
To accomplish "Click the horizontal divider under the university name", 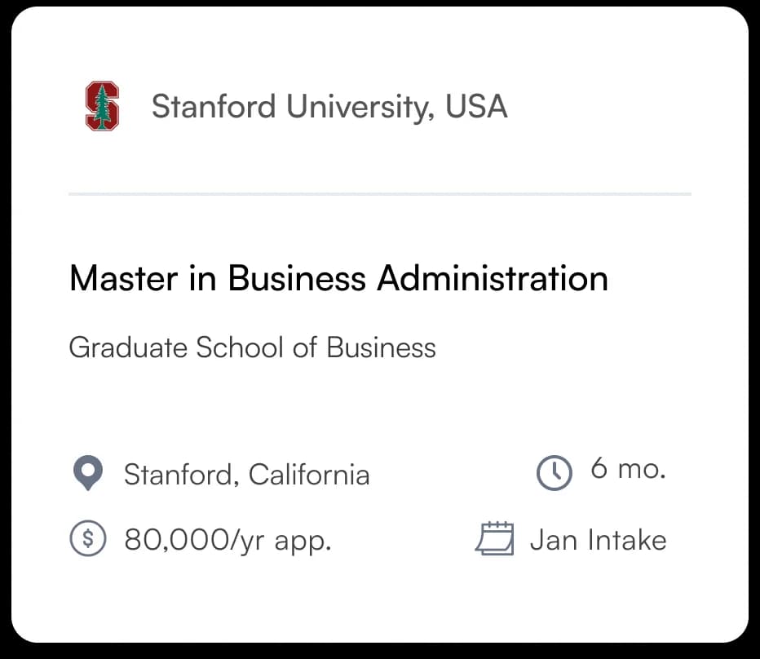I will pyautogui.click(x=380, y=194).
